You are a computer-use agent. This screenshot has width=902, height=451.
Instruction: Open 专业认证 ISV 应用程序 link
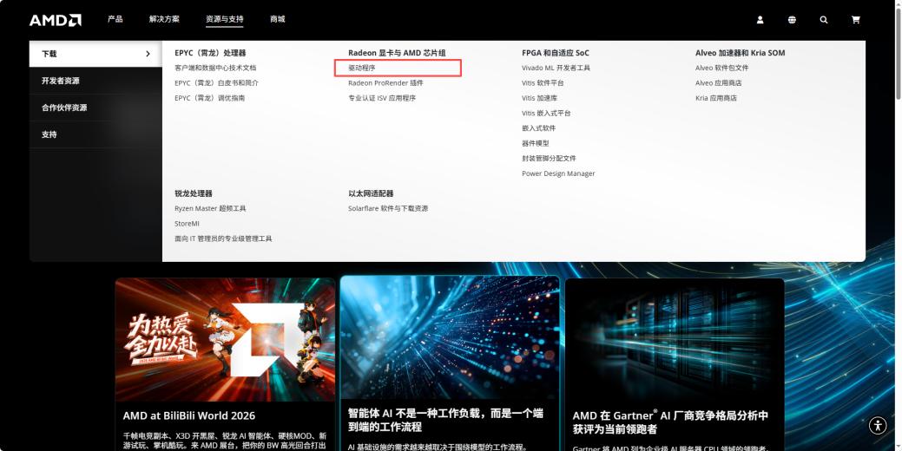(382, 98)
